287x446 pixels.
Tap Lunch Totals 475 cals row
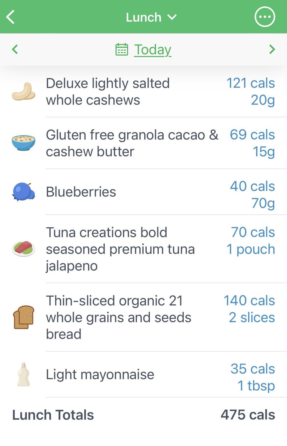pyautogui.click(x=143, y=415)
